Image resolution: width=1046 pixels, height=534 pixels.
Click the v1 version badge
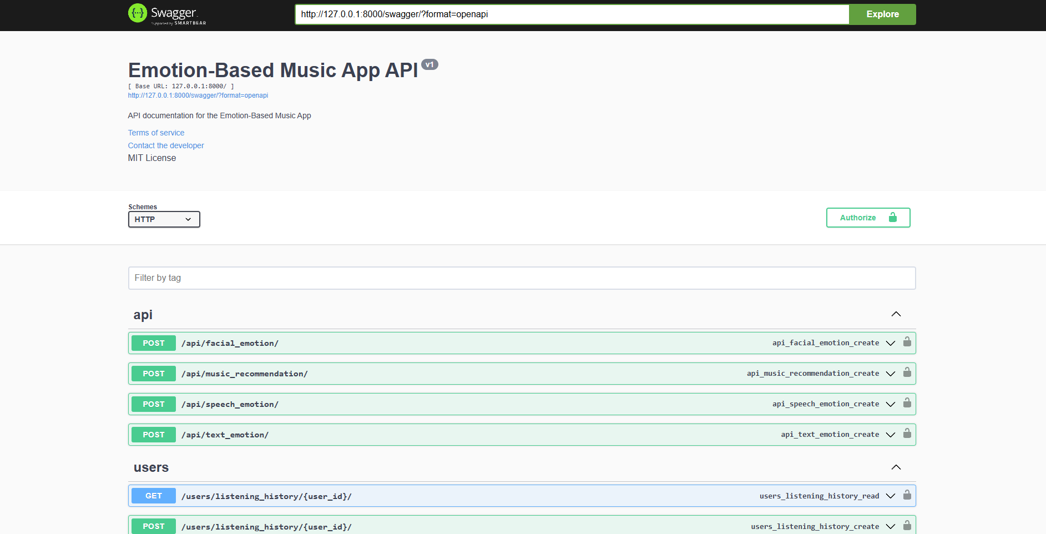tap(429, 64)
